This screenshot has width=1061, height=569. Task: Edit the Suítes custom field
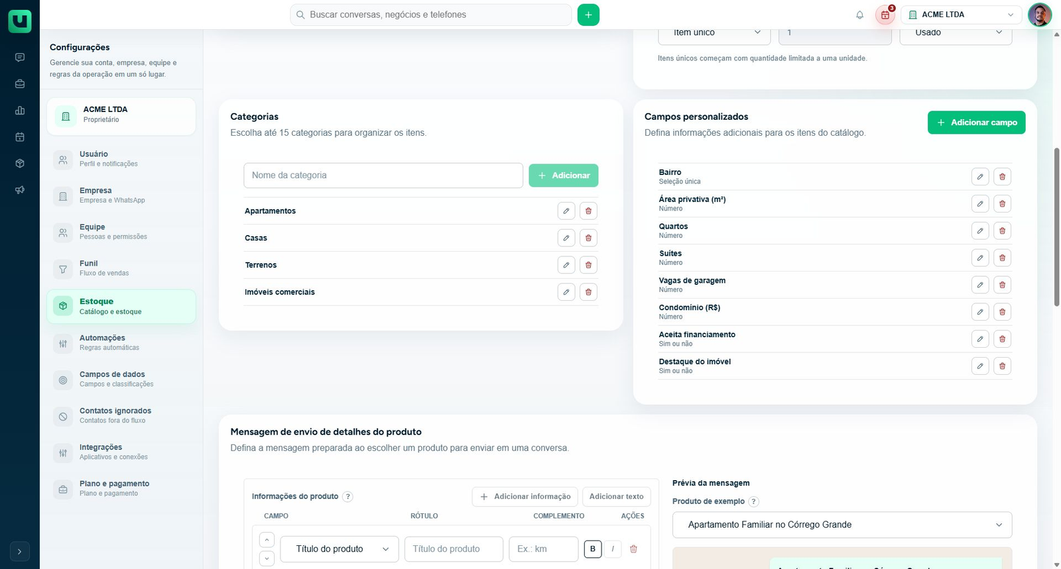980,258
